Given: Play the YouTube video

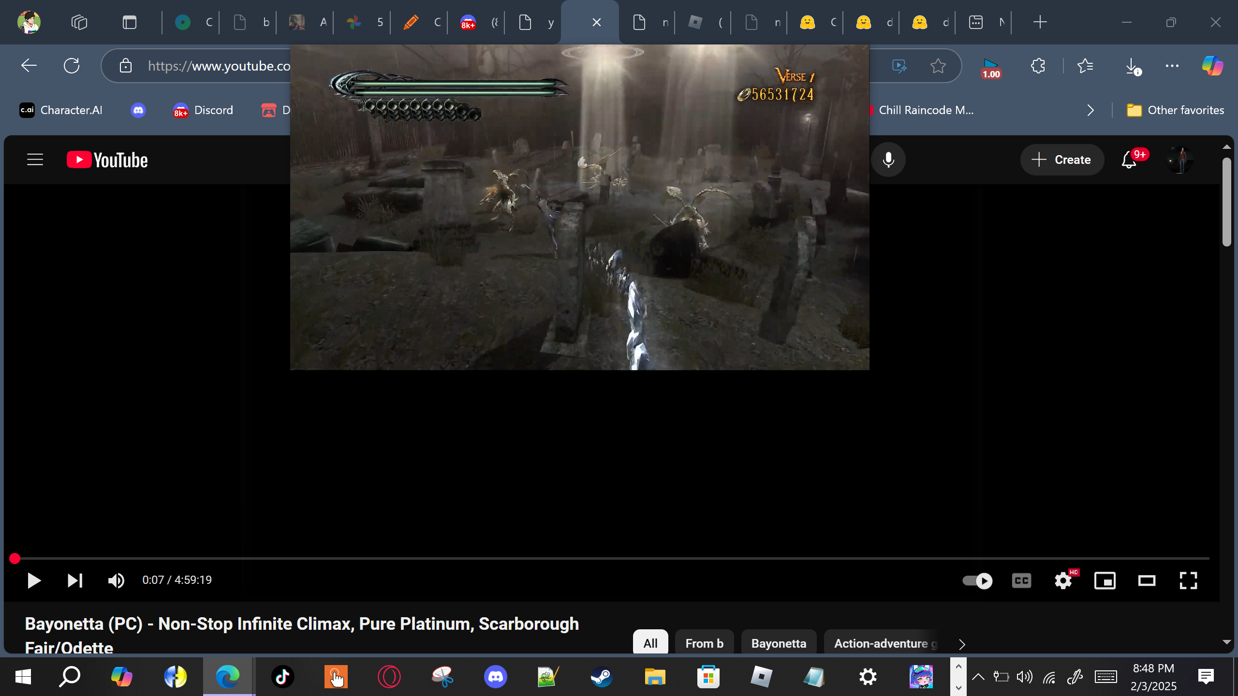Looking at the screenshot, I should (33, 580).
